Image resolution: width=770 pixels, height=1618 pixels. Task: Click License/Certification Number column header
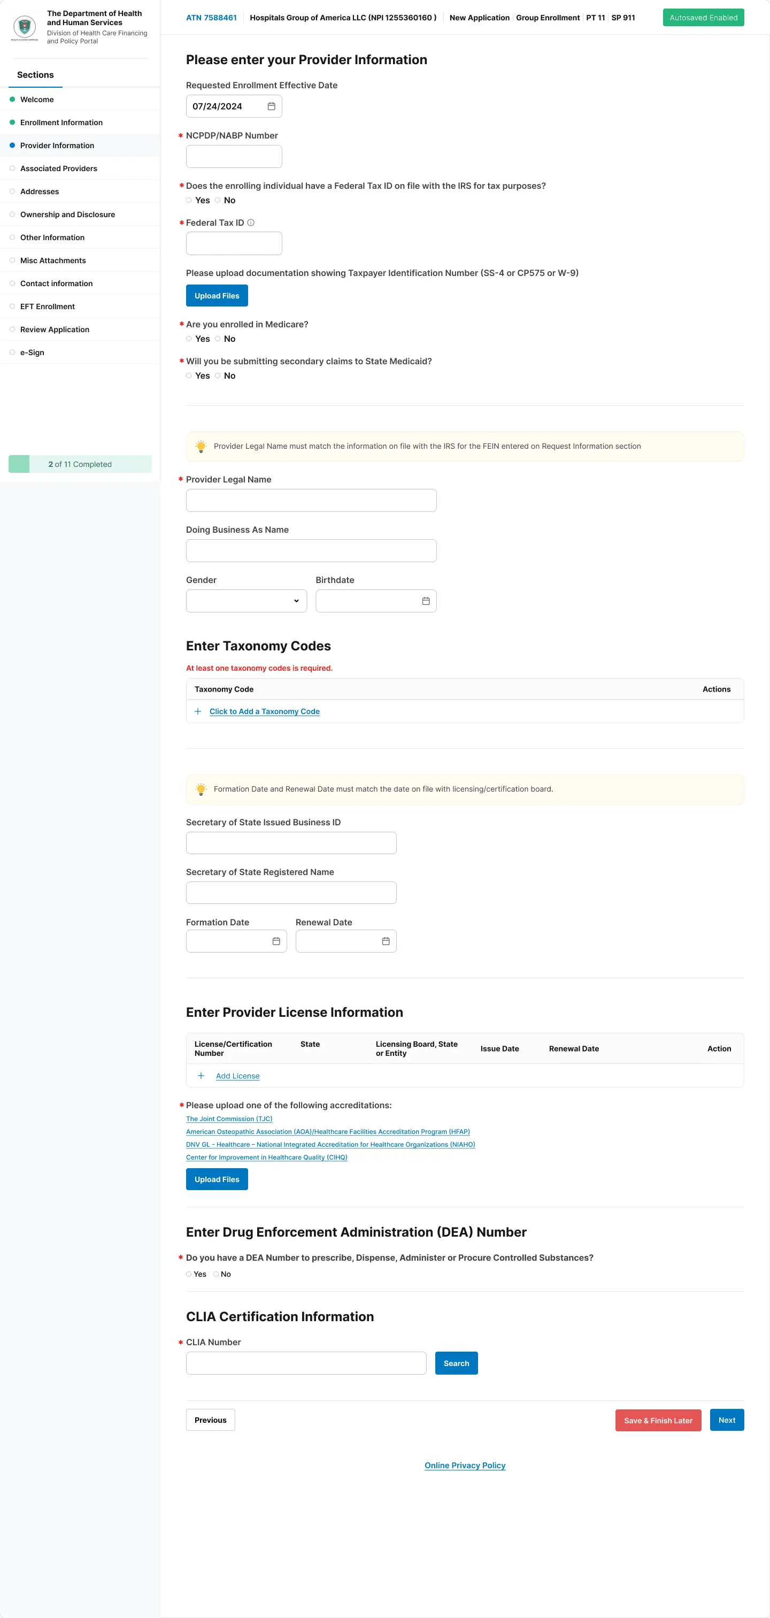(x=233, y=1048)
